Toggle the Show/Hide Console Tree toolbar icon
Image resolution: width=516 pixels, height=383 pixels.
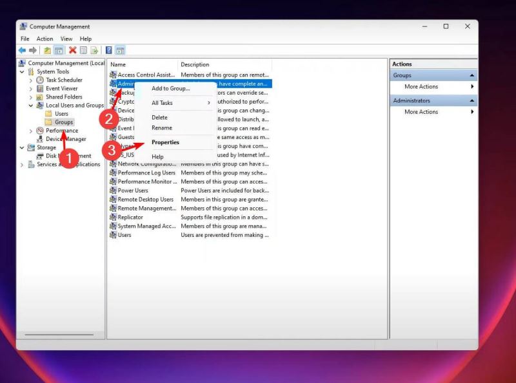[59, 50]
